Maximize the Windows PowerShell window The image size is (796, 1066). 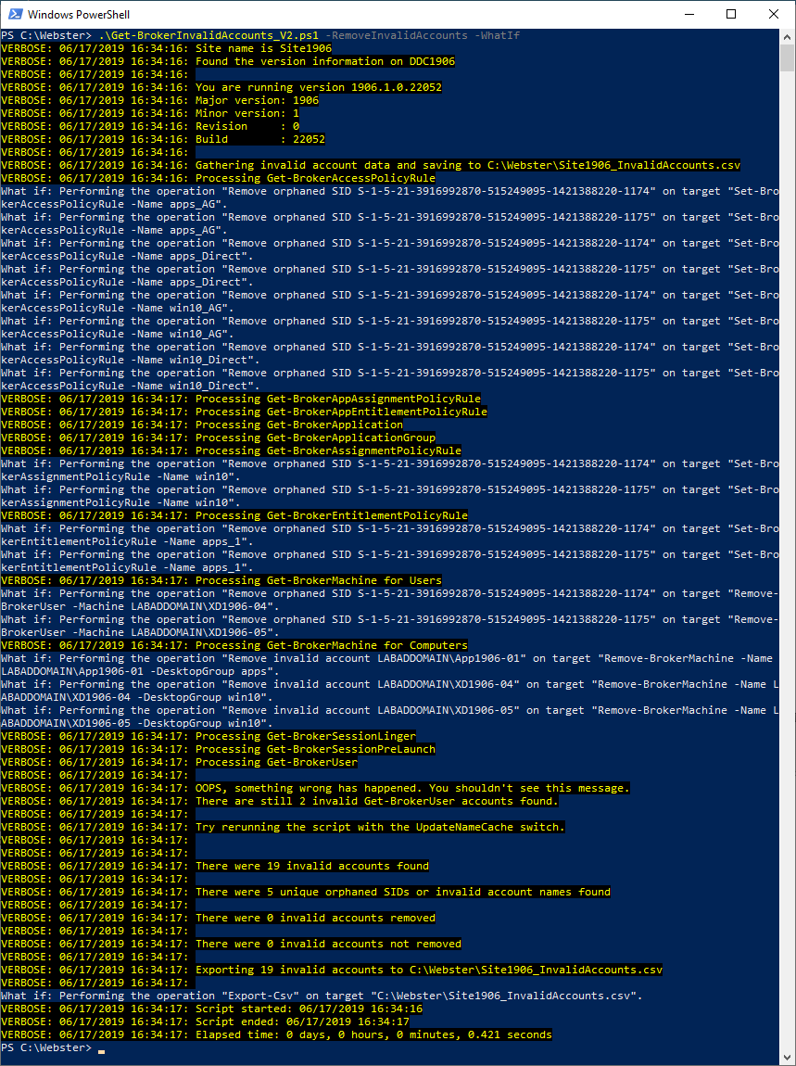tap(731, 14)
